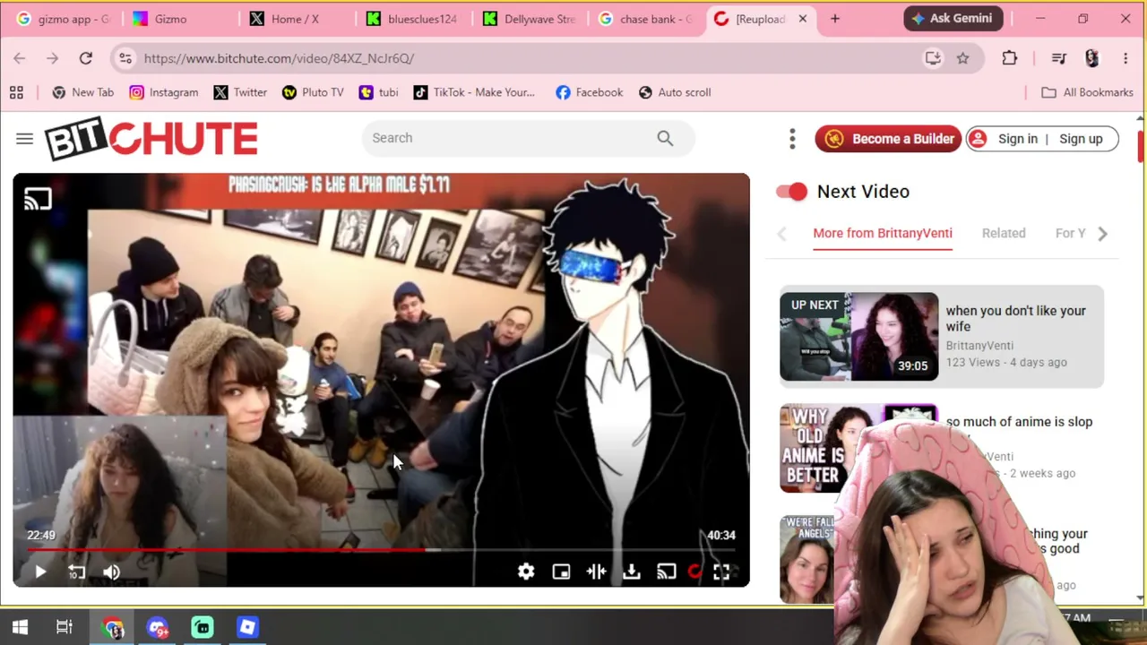Open Chrome profile avatar

1091,58
